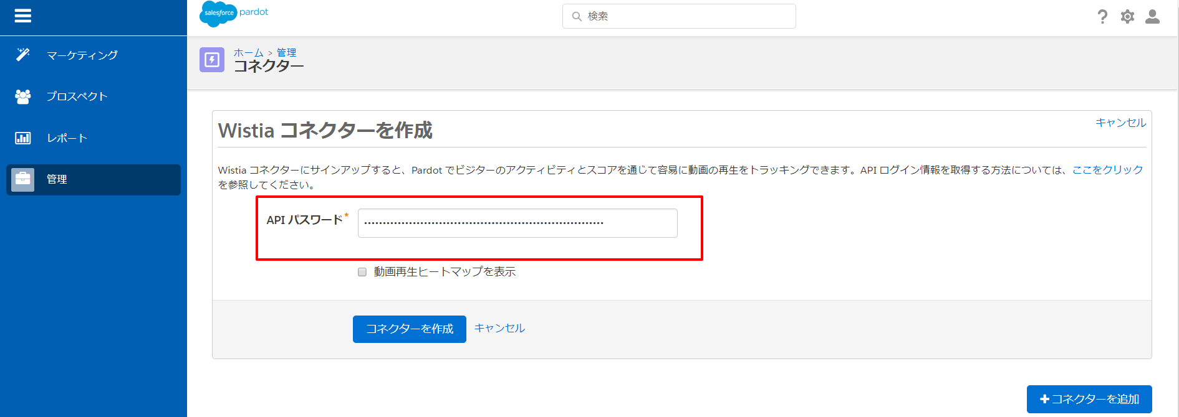Viewport: 1179px width, 417px height.
Task: Open settings with the gear icon
Action: point(1127,17)
